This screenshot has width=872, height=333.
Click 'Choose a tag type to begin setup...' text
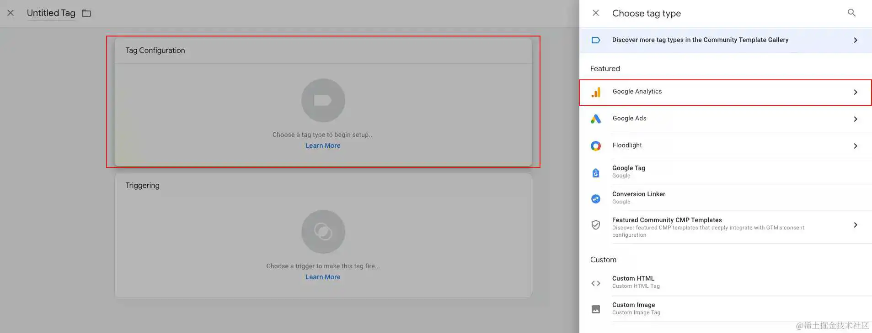[x=323, y=135]
